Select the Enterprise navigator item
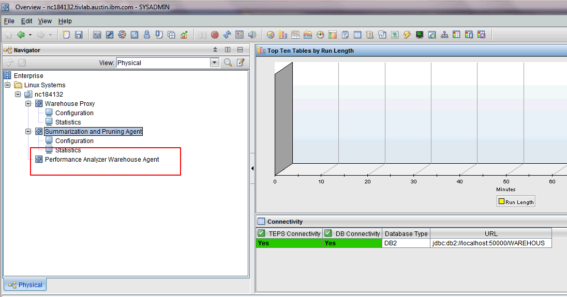Viewport: 567px width, 297px height. pos(28,76)
